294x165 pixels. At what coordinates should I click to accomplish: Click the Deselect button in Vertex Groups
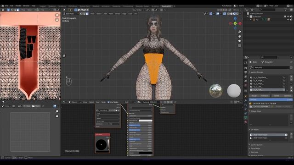pyautogui.click(x=287, y=96)
